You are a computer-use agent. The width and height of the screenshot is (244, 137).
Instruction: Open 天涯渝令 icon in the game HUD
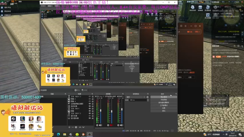(x=208, y=8)
